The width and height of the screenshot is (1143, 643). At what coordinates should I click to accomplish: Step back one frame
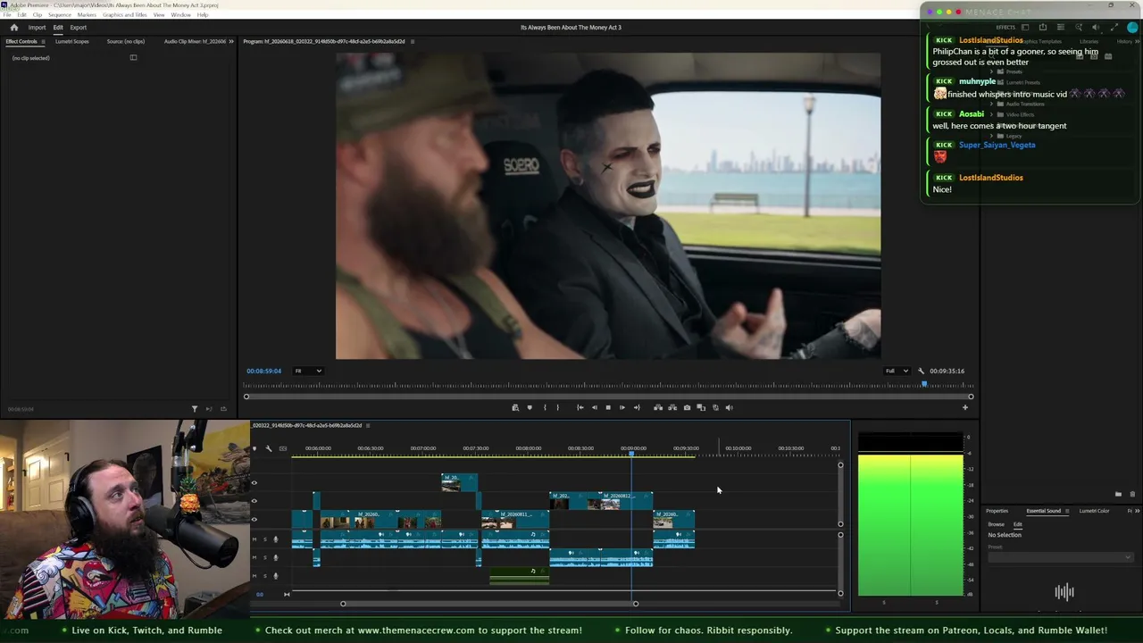595,408
